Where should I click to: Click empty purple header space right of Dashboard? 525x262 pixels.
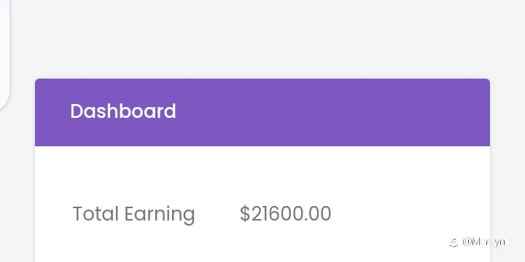coord(332,112)
